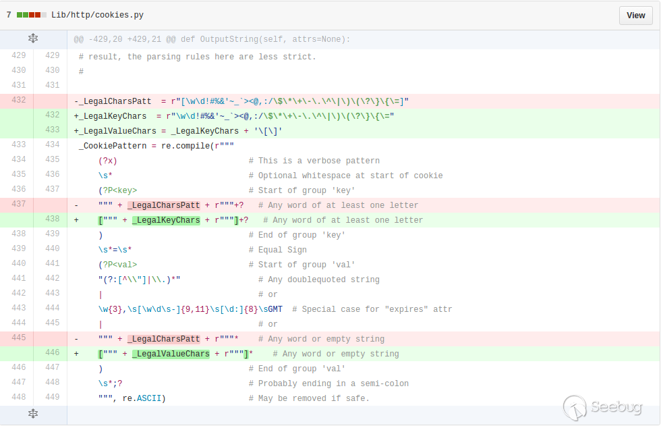Image resolution: width=661 pixels, height=426 pixels.
Task: Click new line number 433 of added line
Action: [53, 130]
